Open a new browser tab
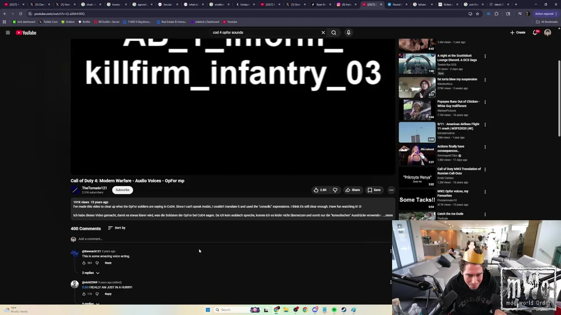The height and width of the screenshot is (315, 561). coord(516,4)
